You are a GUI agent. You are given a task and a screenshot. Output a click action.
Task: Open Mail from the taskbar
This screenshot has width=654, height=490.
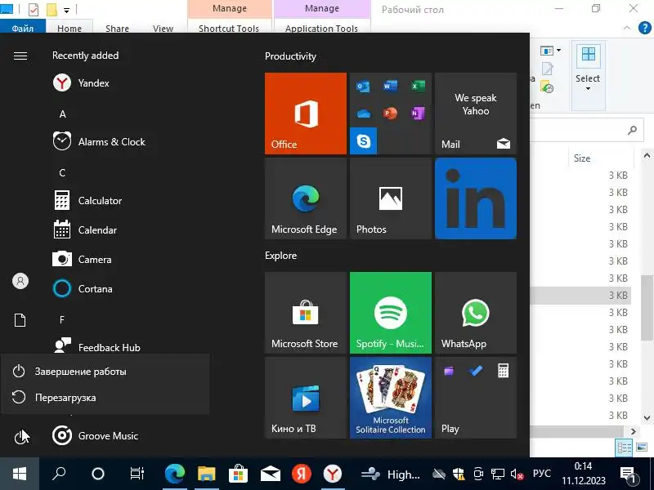(x=270, y=474)
